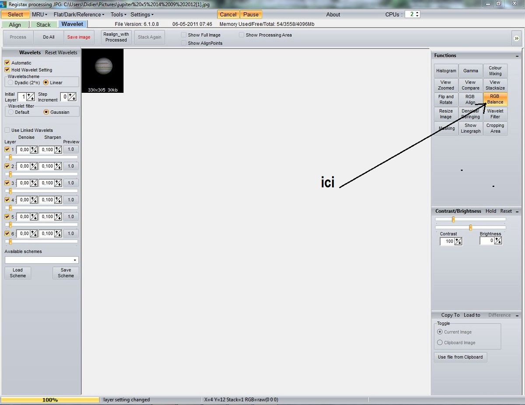This screenshot has height=405, width=525.
Task: Click the Cancel button
Action: click(x=228, y=14)
